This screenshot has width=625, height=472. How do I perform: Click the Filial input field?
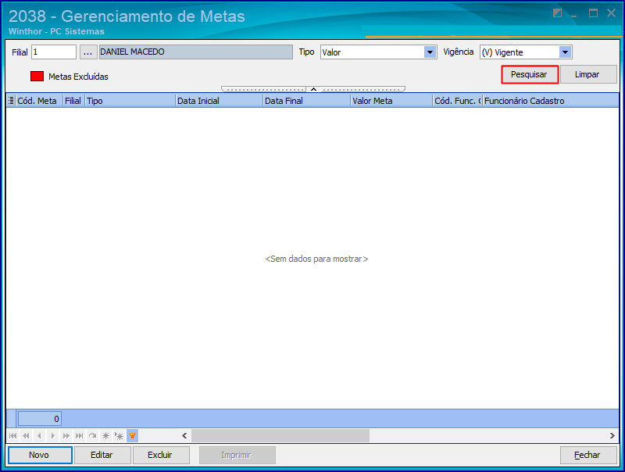(x=54, y=52)
